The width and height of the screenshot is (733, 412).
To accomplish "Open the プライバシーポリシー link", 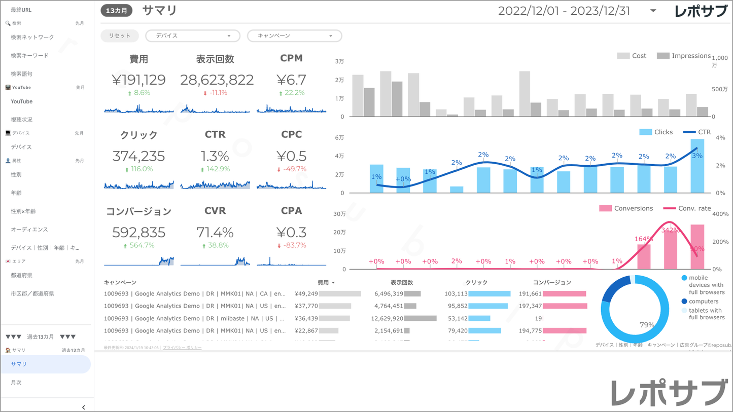I will pyautogui.click(x=182, y=348).
